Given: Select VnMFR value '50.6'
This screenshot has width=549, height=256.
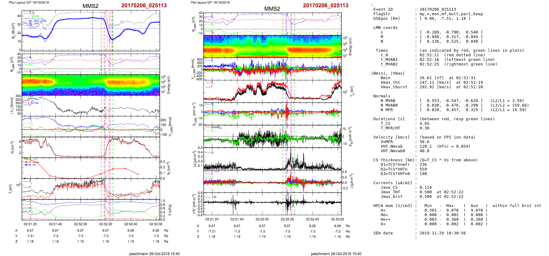Looking at the screenshot, I should (424, 142).
